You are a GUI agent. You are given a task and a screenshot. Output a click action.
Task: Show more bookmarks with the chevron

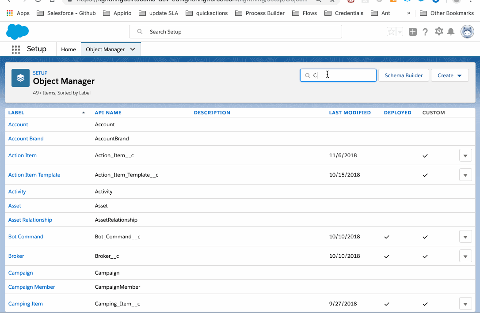409,13
